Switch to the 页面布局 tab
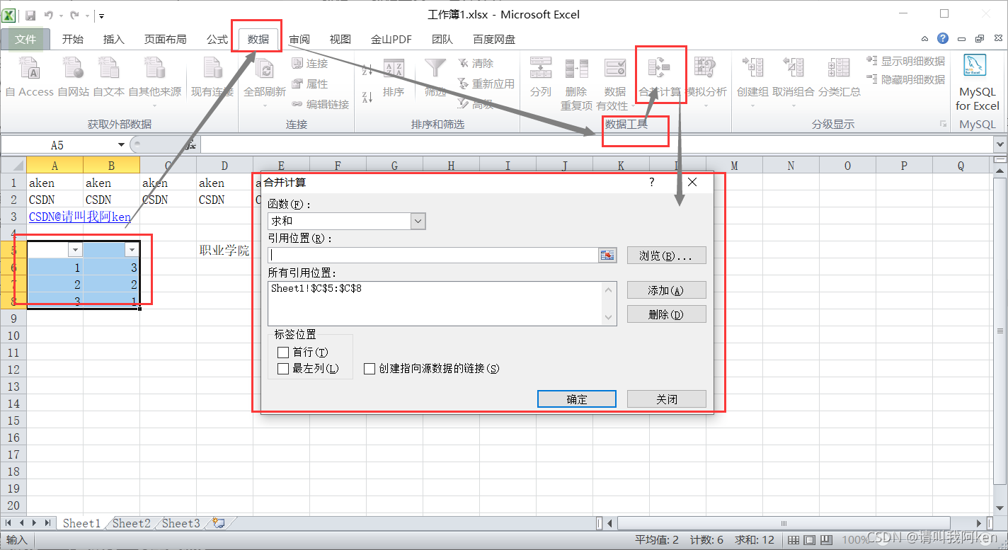 pyautogui.click(x=165, y=40)
